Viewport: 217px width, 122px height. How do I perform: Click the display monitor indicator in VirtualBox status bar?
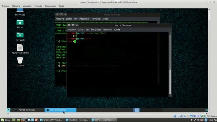191,116
